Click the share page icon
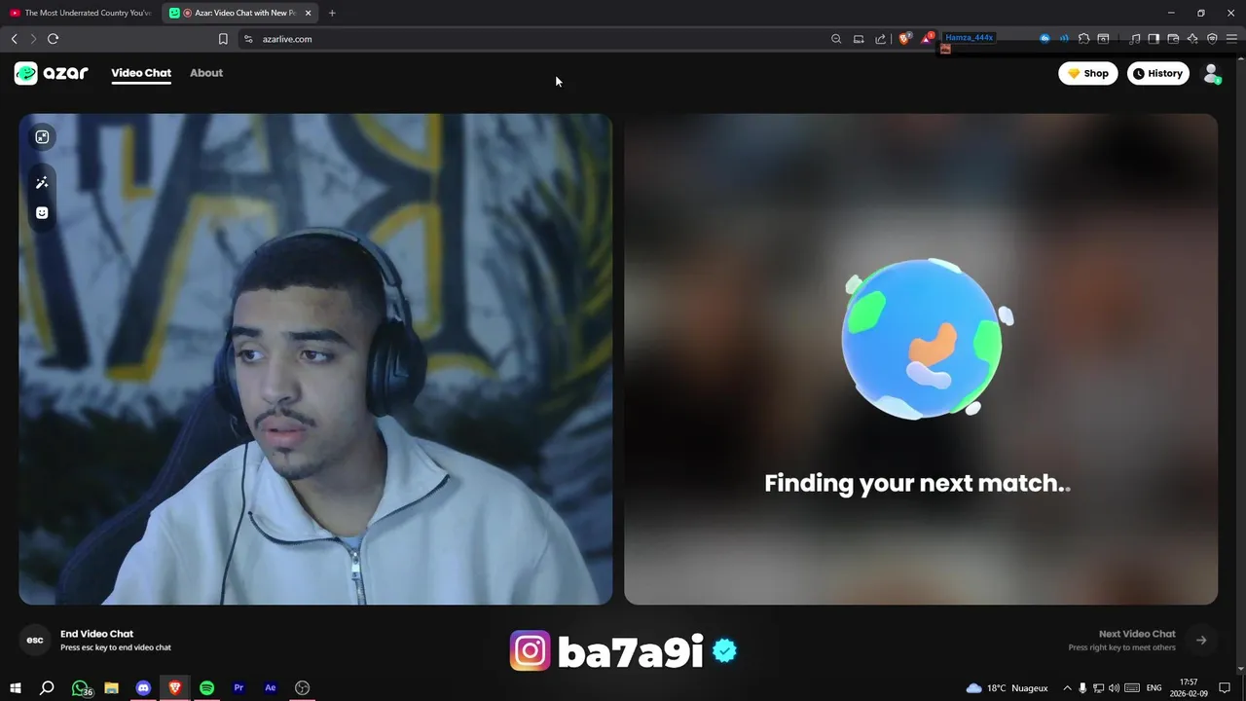1246x701 pixels. [x=881, y=39]
